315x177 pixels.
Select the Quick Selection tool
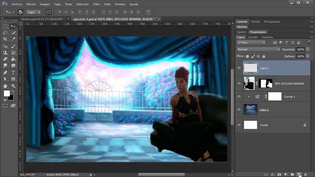[x=13, y=33]
